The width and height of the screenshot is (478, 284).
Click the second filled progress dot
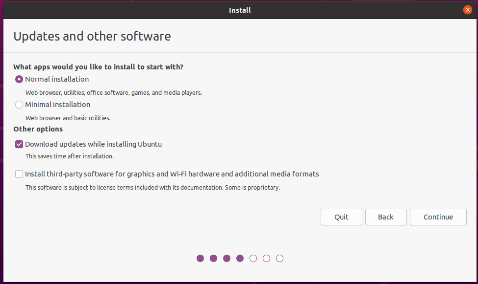pyautogui.click(x=213, y=258)
